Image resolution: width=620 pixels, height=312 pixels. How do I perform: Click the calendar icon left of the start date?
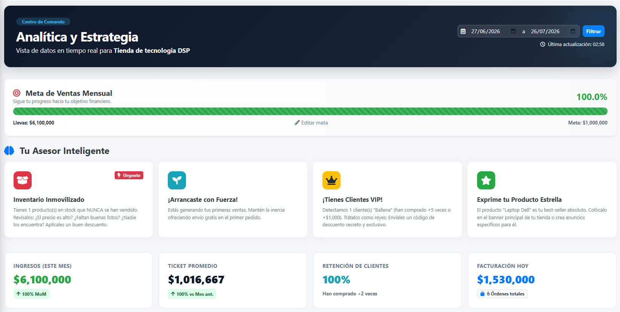click(x=463, y=31)
